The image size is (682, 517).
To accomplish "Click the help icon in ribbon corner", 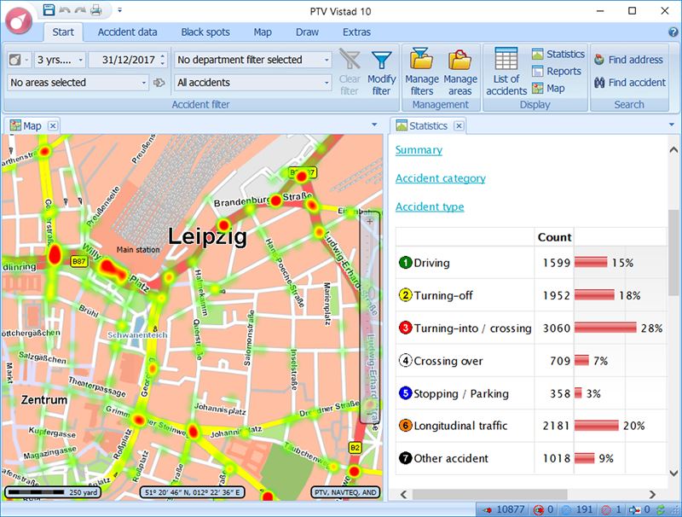I will [673, 32].
